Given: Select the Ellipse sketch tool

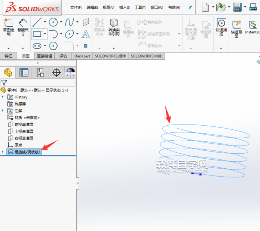Looking at the screenshot, I should coord(69,34).
